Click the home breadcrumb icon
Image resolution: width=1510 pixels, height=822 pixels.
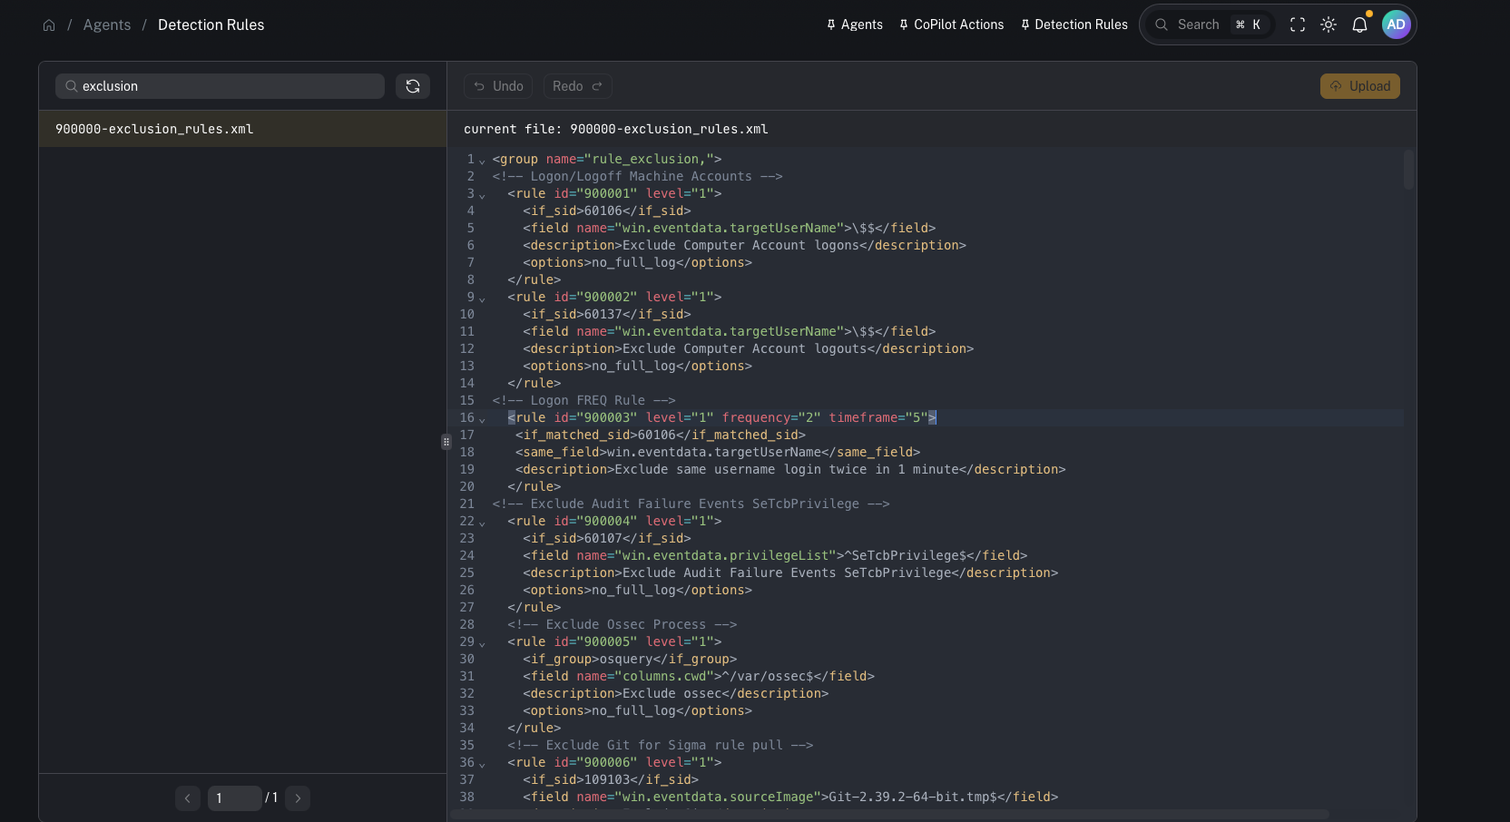pos(49,24)
